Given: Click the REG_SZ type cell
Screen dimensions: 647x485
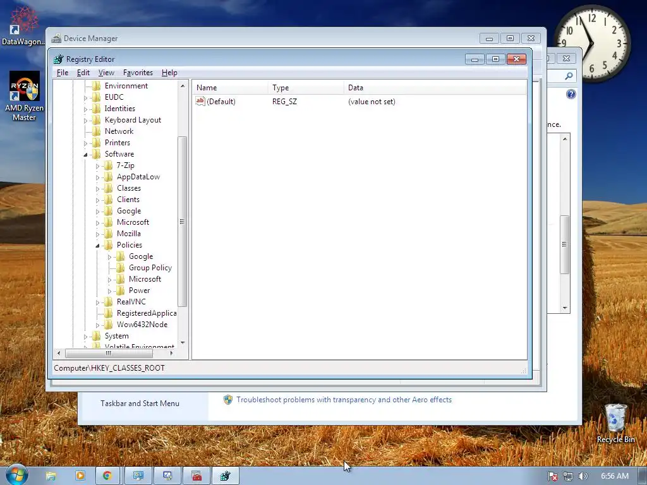Looking at the screenshot, I should click(284, 102).
